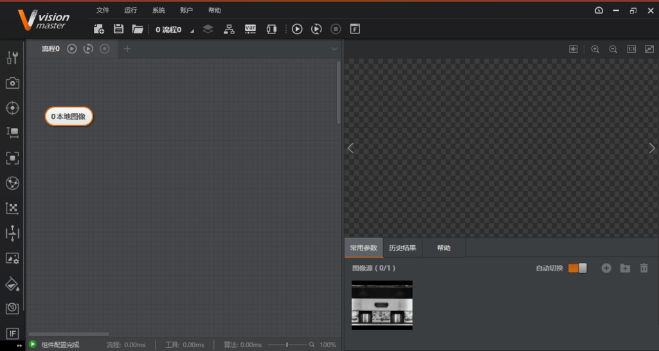Open the global variables icon

point(250,29)
